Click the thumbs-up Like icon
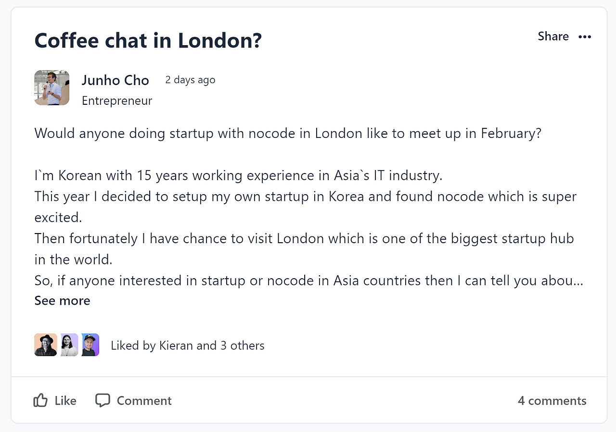 pyautogui.click(x=40, y=400)
